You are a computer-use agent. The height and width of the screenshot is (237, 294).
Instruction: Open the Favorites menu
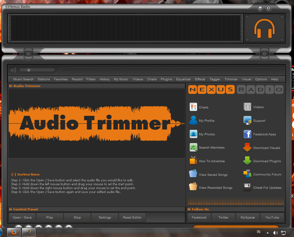pyautogui.click(x=61, y=79)
